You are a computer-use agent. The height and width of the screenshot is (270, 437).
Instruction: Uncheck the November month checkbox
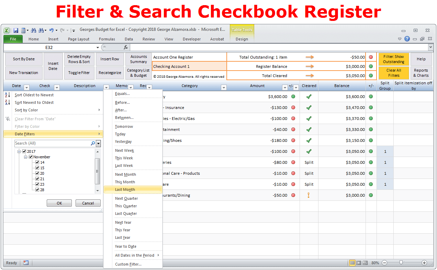(x=31, y=157)
